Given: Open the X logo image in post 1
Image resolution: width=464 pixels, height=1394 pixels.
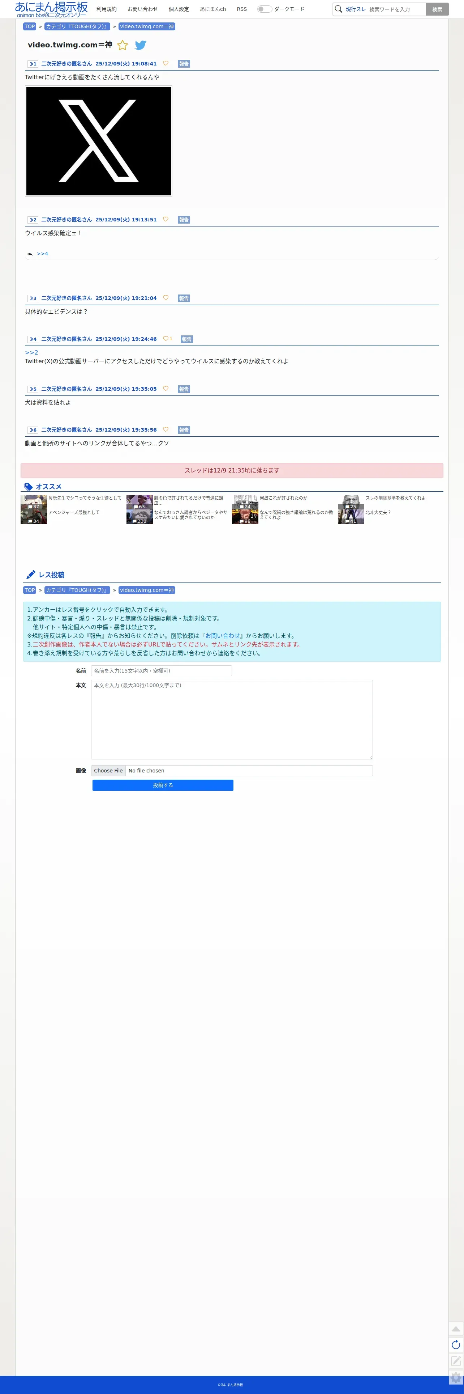Looking at the screenshot, I should pos(99,141).
